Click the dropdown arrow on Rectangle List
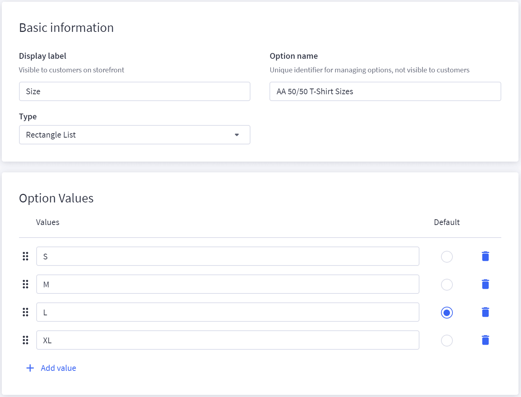521x397 pixels. (x=236, y=135)
